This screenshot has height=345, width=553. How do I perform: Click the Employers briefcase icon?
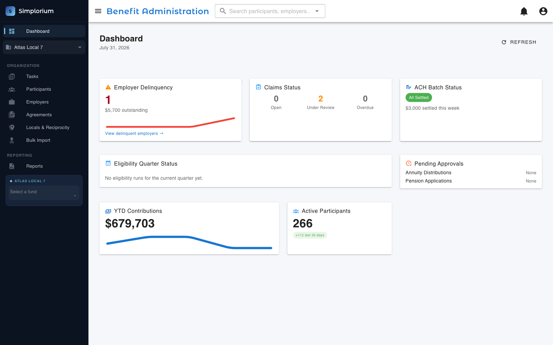click(x=12, y=102)
